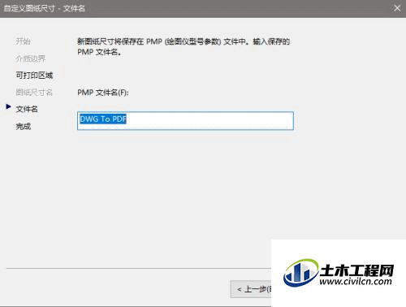Click the PMP 文件名(F): label
The height and width of the screenshot is (307, 406).
click(x=103, y=93)
